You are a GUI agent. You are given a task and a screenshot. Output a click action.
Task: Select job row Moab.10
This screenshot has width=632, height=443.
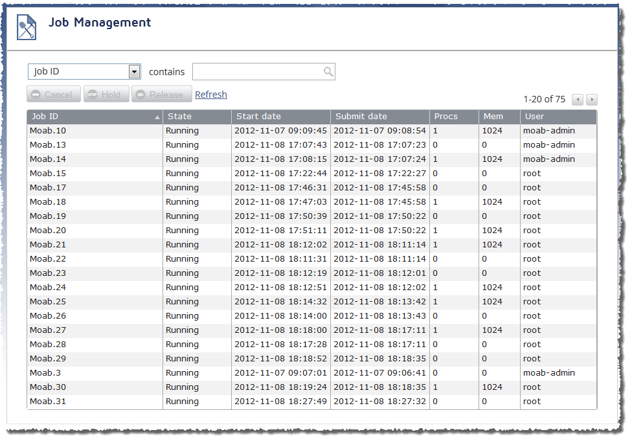[312, 131]
